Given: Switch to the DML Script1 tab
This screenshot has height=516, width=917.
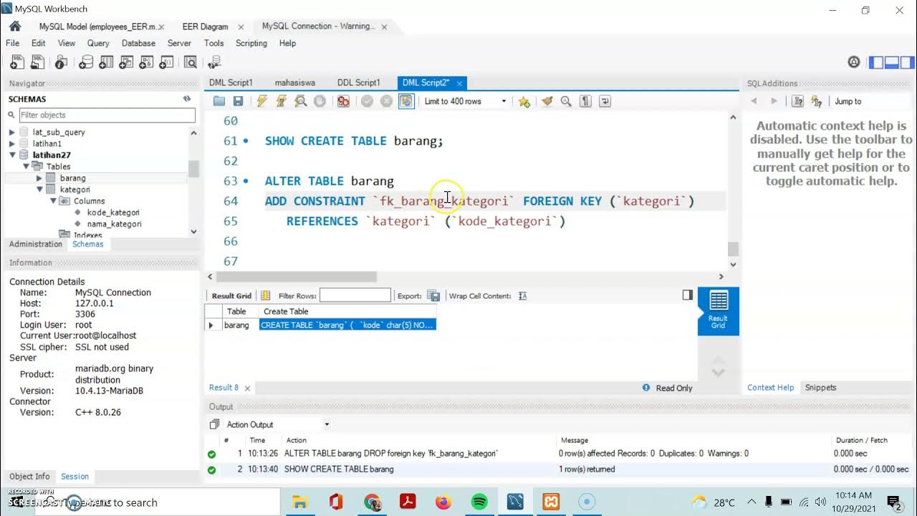Looking at the screenshot, I should click(x=231, y=82).
